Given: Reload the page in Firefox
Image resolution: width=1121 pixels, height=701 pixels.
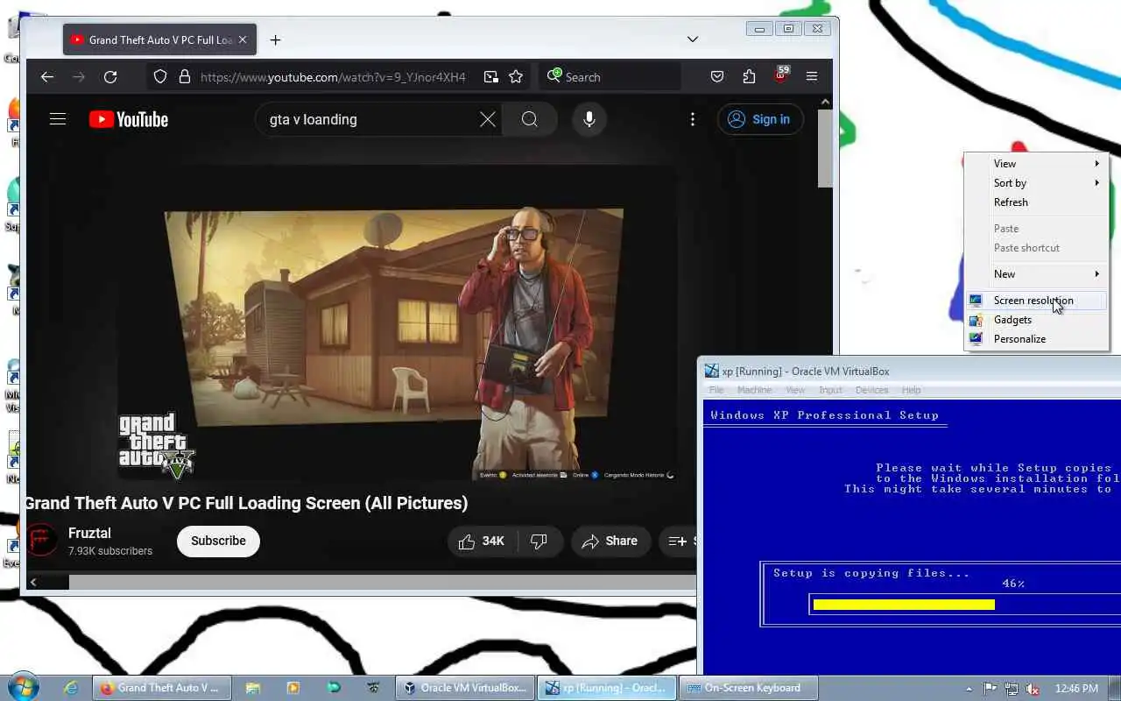Looking at the screenshot, I should pos(110,77).
